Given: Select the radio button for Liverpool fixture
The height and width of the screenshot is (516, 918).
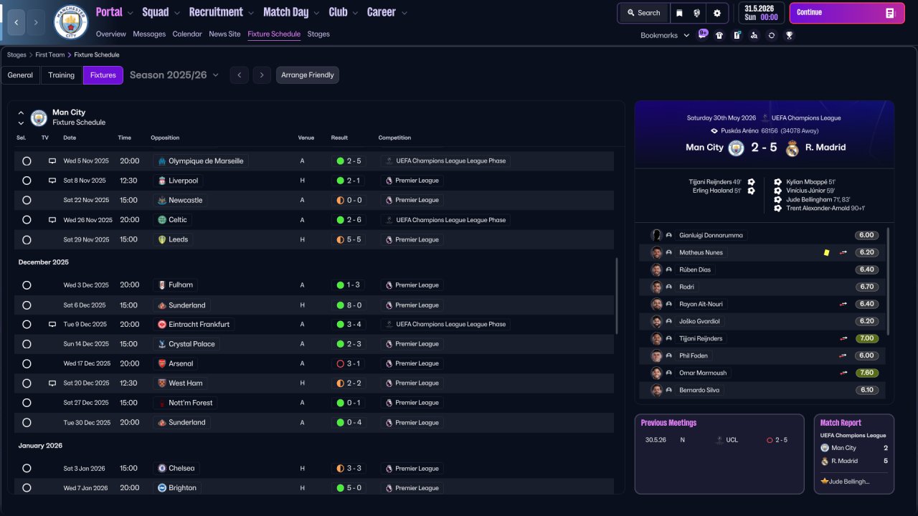Looking at the screenshot, I should [x=27, y=181].
